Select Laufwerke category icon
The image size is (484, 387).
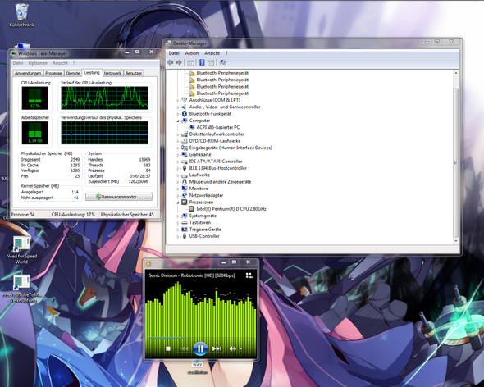click(185, 175)
